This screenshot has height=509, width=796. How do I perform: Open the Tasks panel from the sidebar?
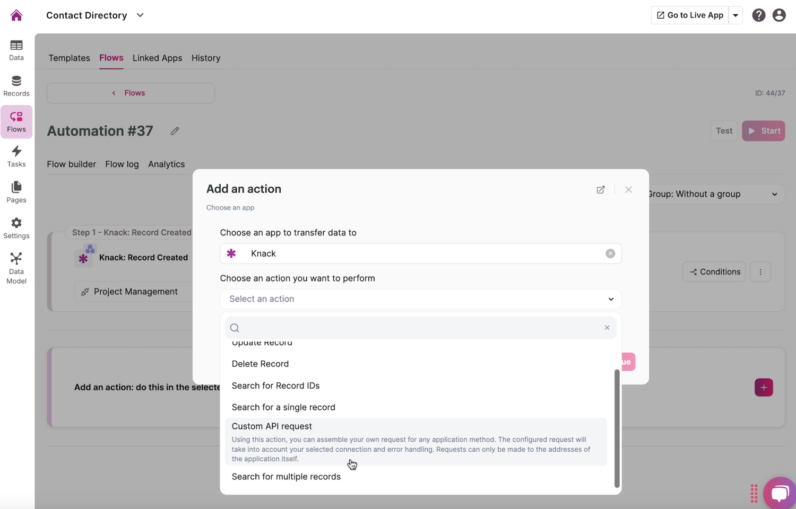point(16,156)
